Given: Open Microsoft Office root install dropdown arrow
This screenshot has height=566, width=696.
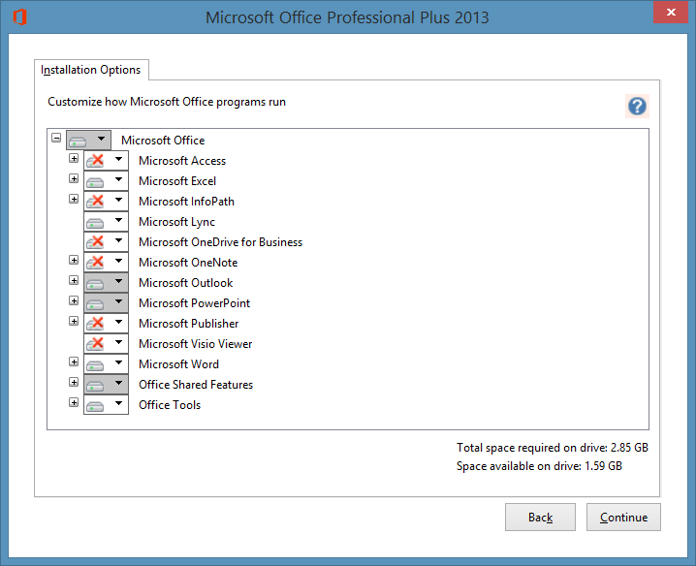Looking at the screenshot, I should (x=101, y=139).
